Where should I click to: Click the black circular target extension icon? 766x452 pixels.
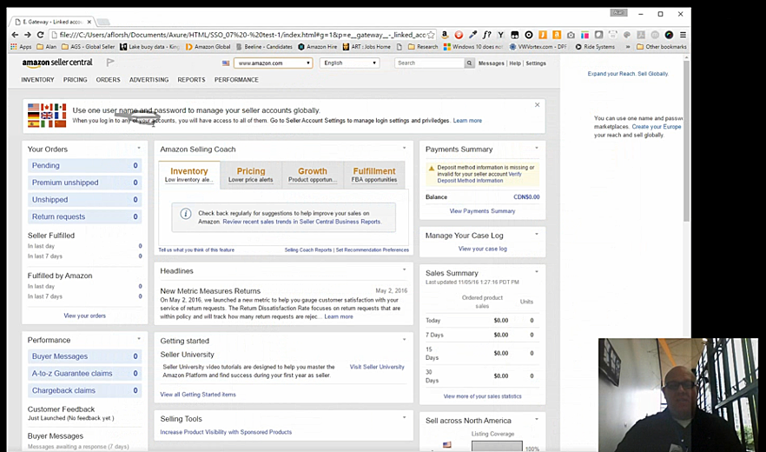(529, 35)
